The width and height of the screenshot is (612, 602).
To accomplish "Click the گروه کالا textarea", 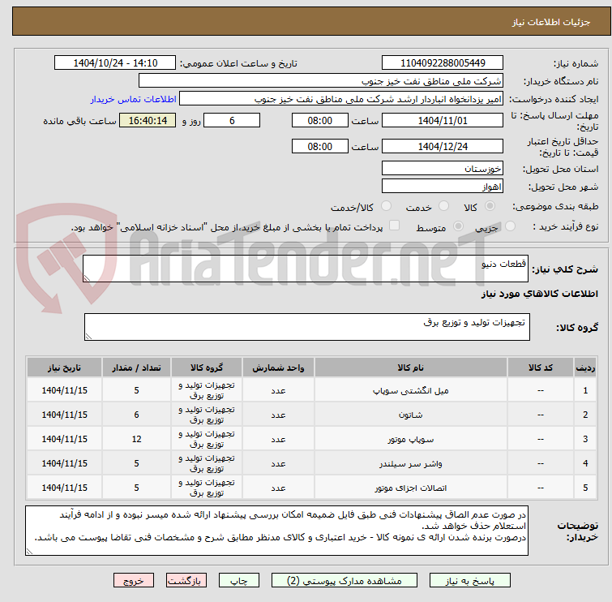I will pos(306,327).
